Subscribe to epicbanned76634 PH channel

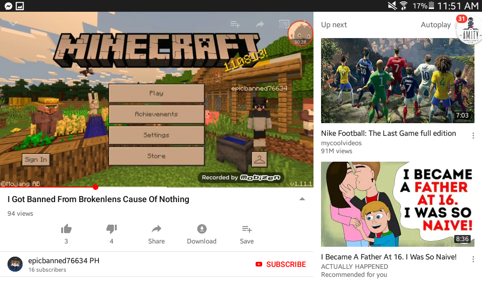click(281, 264)
